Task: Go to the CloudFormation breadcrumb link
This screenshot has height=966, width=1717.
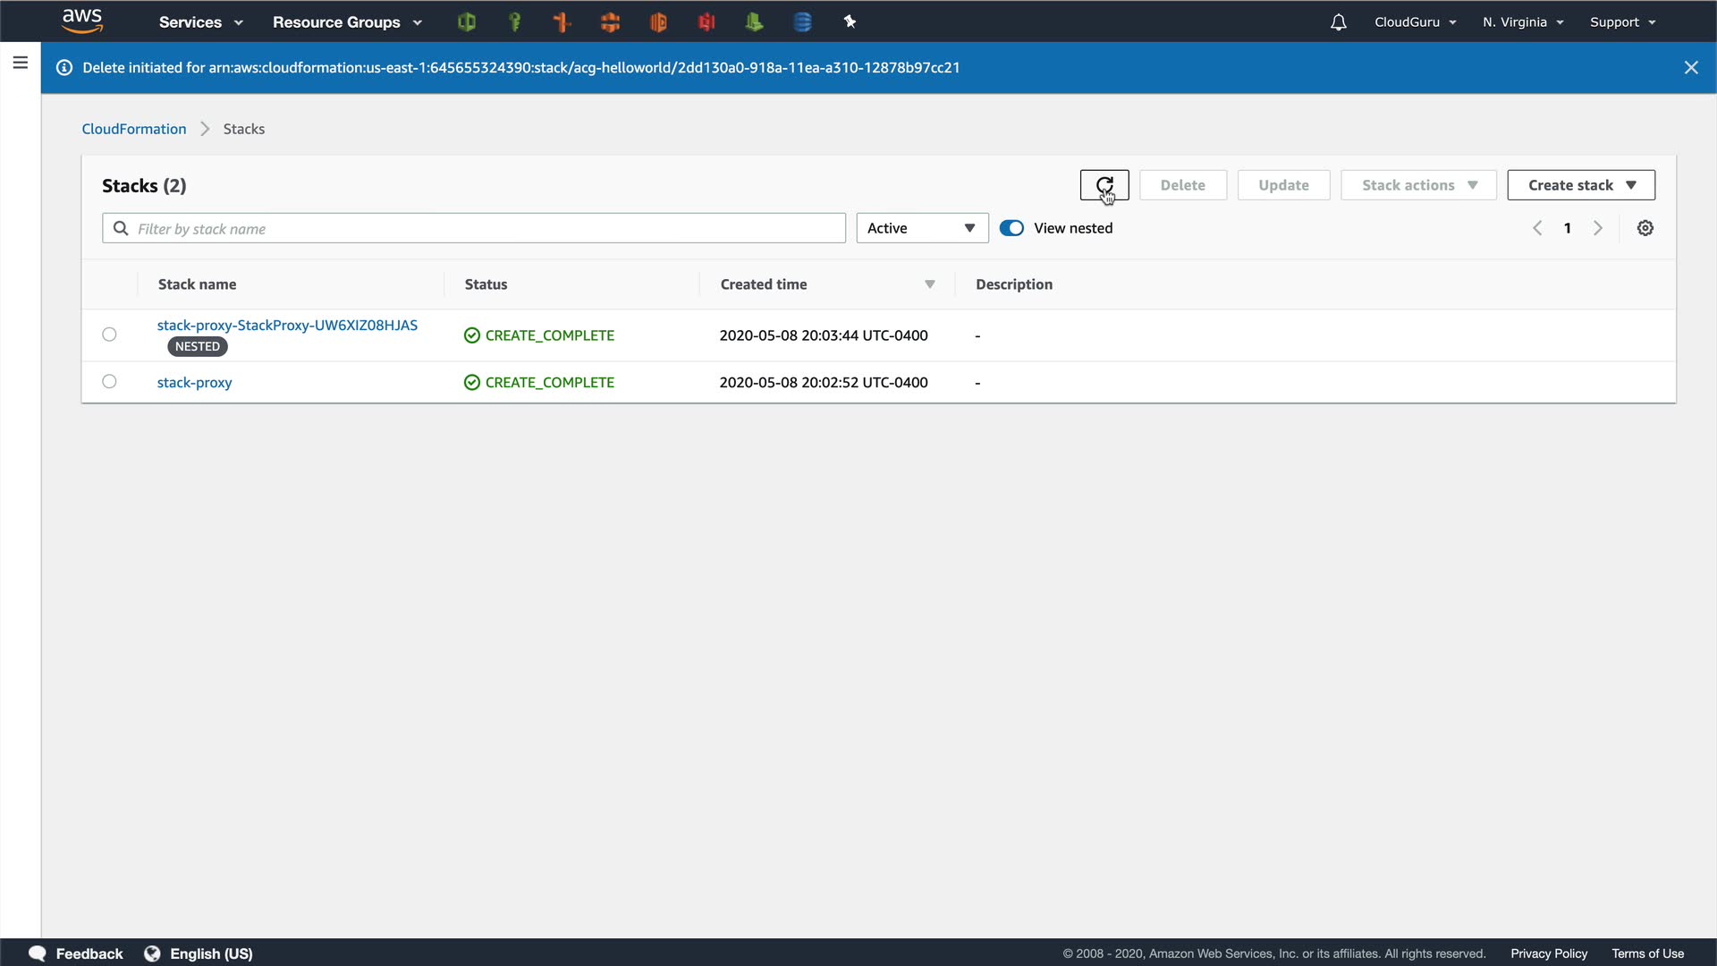Action: point(134,129)
